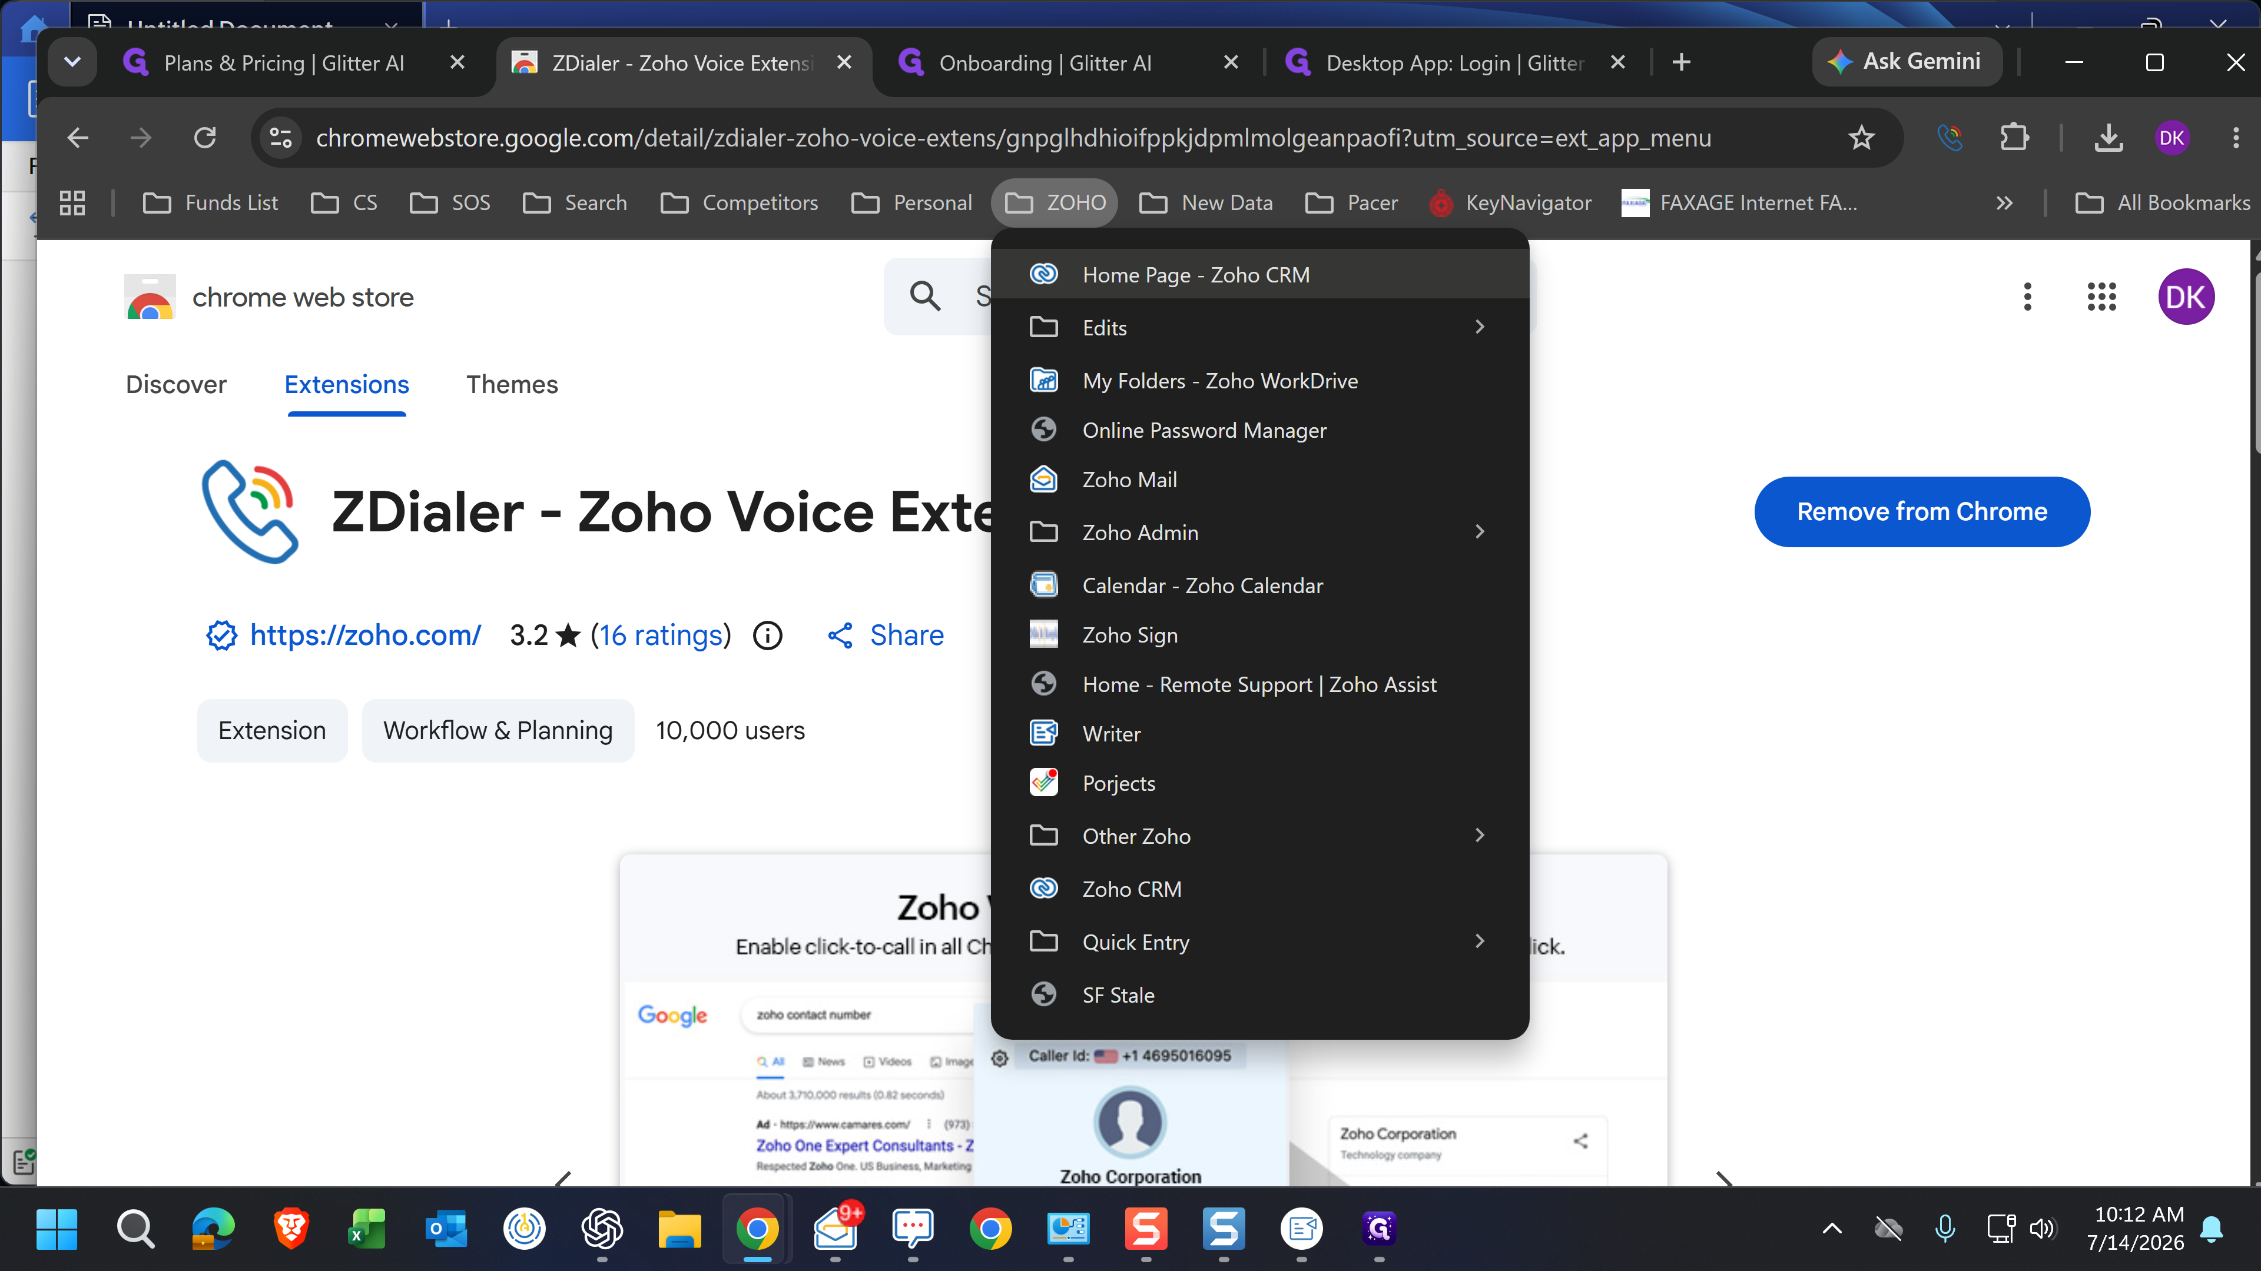
Task: Reload the current page
Action: point(204,138)
